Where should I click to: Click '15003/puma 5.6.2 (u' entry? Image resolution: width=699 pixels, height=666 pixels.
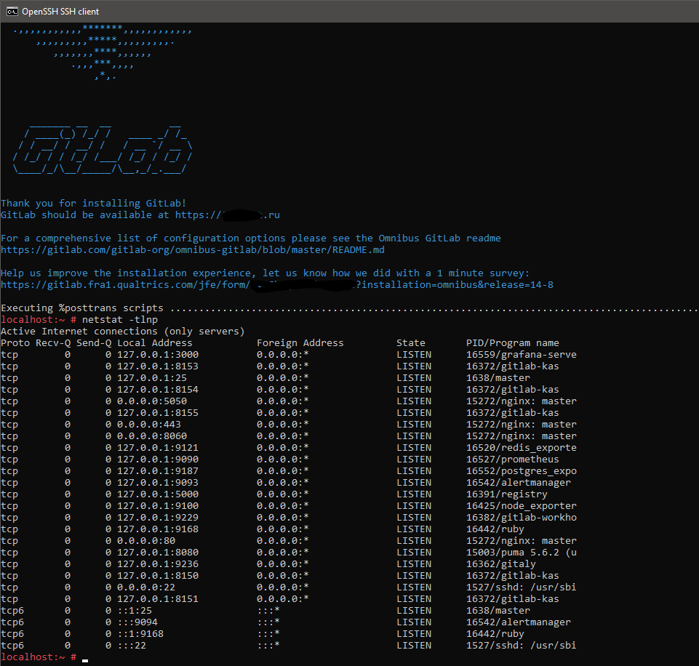point(521,553)
